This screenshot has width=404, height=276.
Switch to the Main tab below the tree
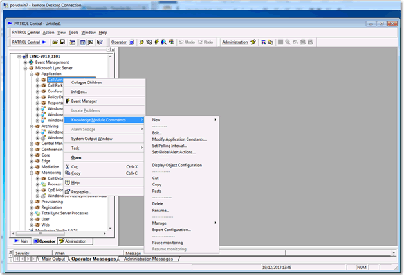[x=21, y=241]
